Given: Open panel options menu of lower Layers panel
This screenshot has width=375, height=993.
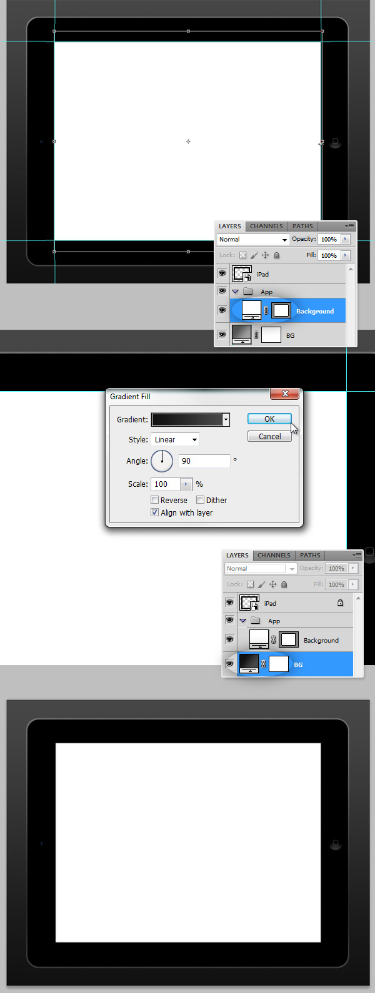Looking at the screenshot, I should pyautogui.click(x=357, y=555).
